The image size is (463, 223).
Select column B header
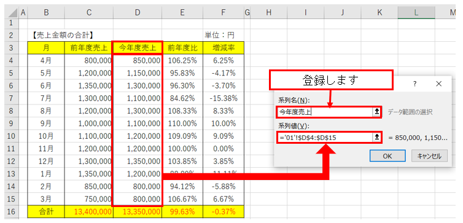click(46, 13)
